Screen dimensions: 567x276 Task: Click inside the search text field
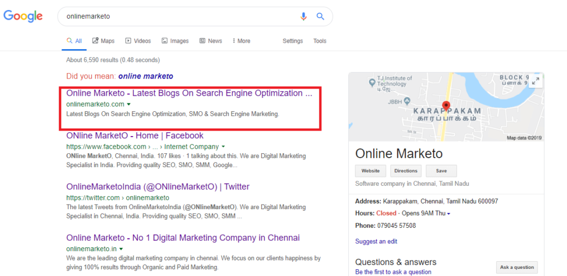(x=177, y=17)
